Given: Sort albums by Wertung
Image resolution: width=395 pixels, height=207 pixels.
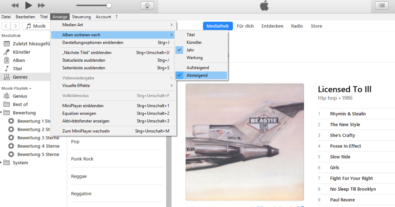Looking at the screenshot, I should coord(201,58).
